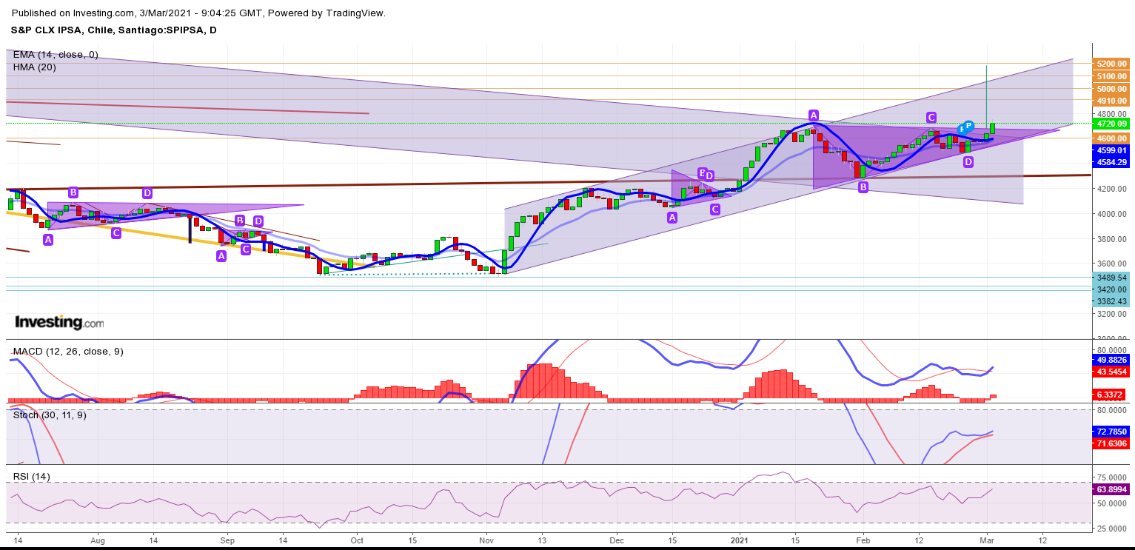Click the 25.0000 RSI axis tick
The image size is (1135, 550).
tap(1113, 528)
